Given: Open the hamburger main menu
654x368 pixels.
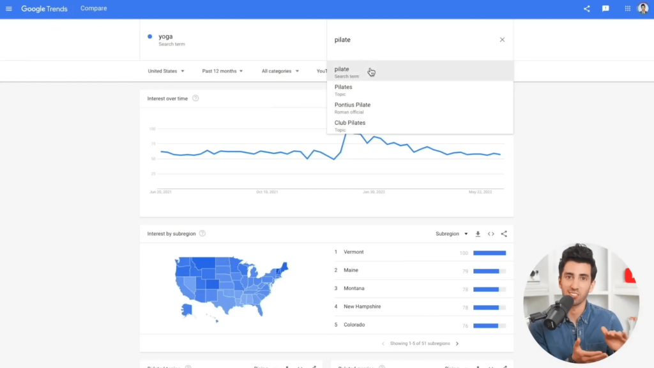Looking at the screenshot, I should [9, 9].
